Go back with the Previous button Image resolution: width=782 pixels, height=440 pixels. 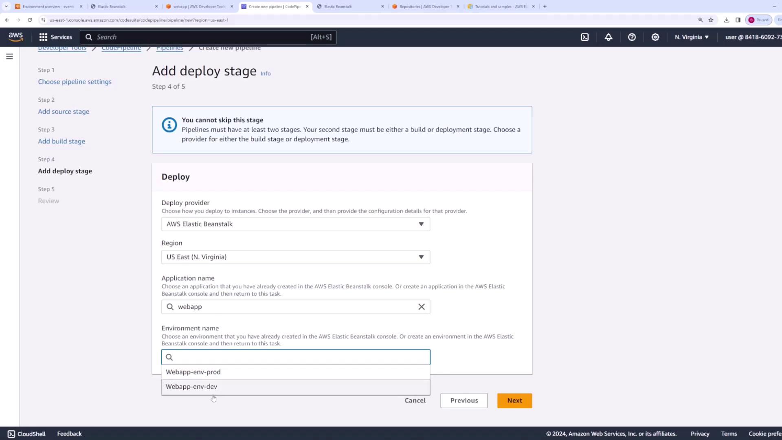click(464, 400)
